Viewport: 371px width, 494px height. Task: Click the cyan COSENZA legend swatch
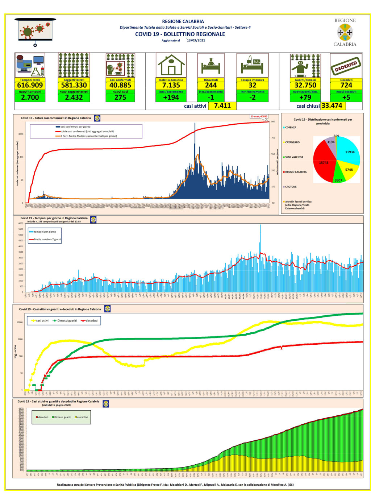click(284, 128)
